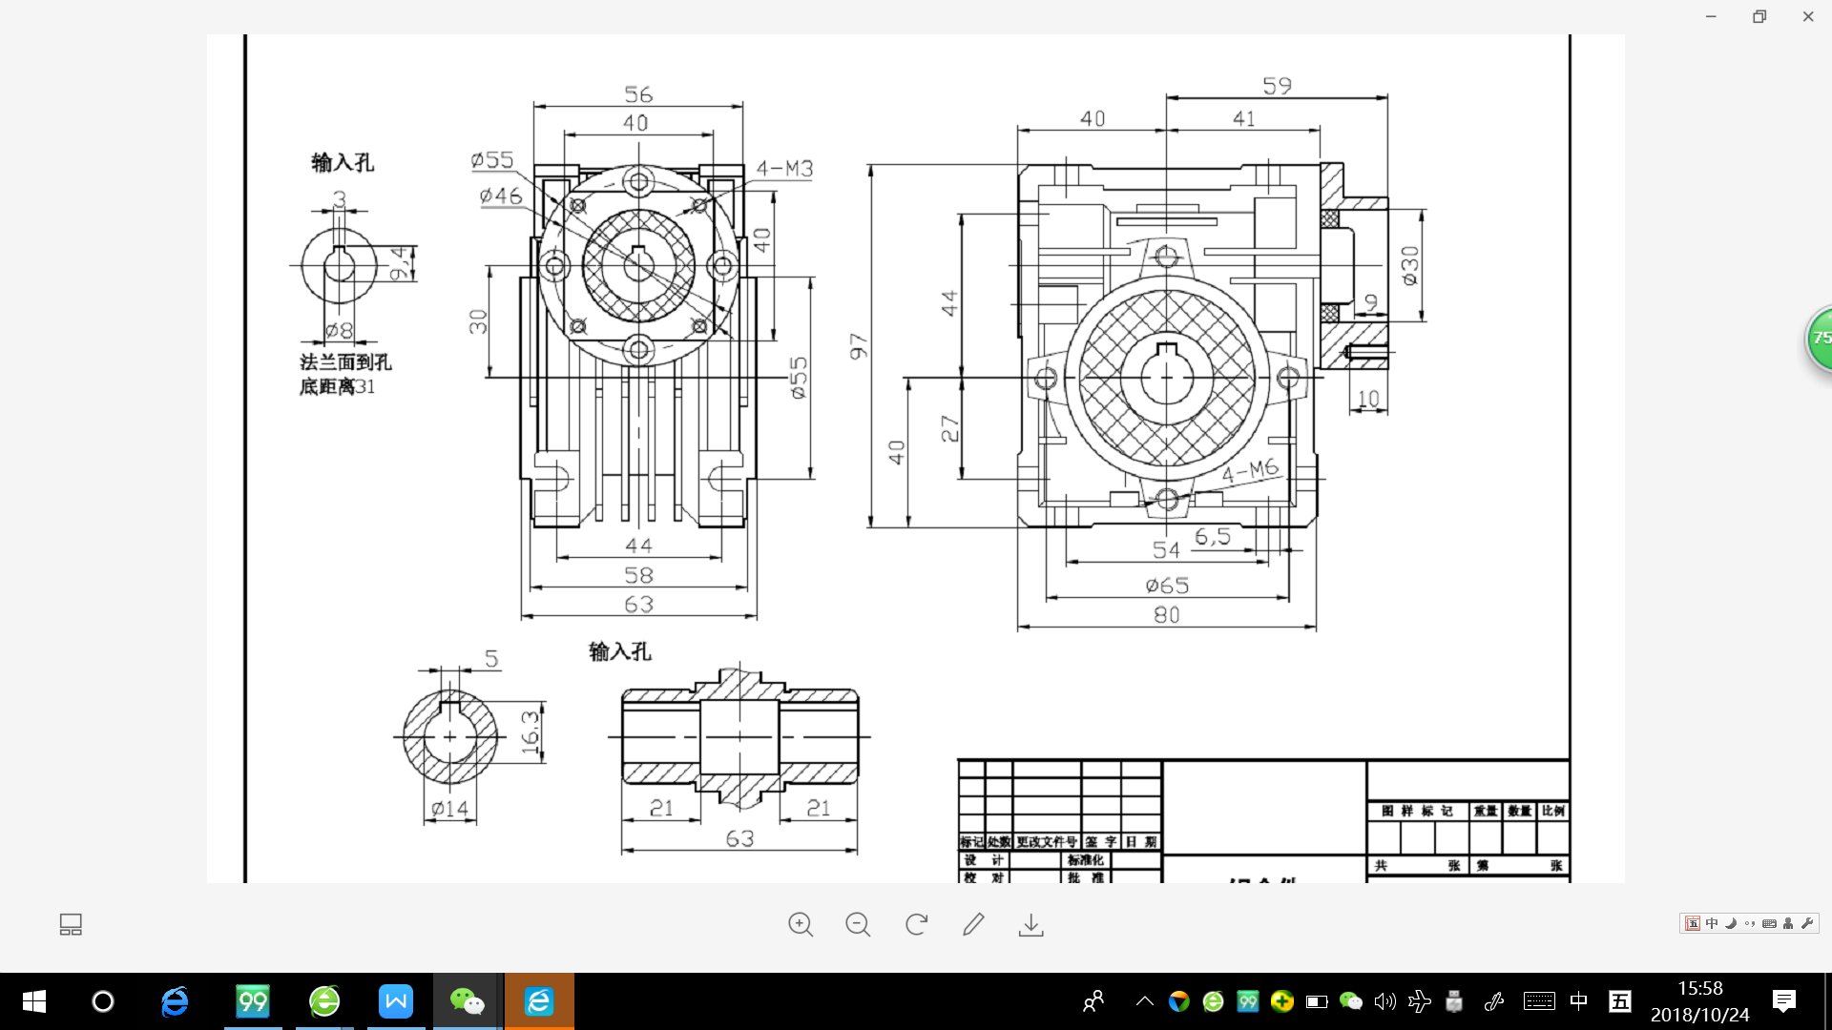Click the green 75 floating ball
This screenshot has height=1030, width=1832.
tap(1821, 338)
